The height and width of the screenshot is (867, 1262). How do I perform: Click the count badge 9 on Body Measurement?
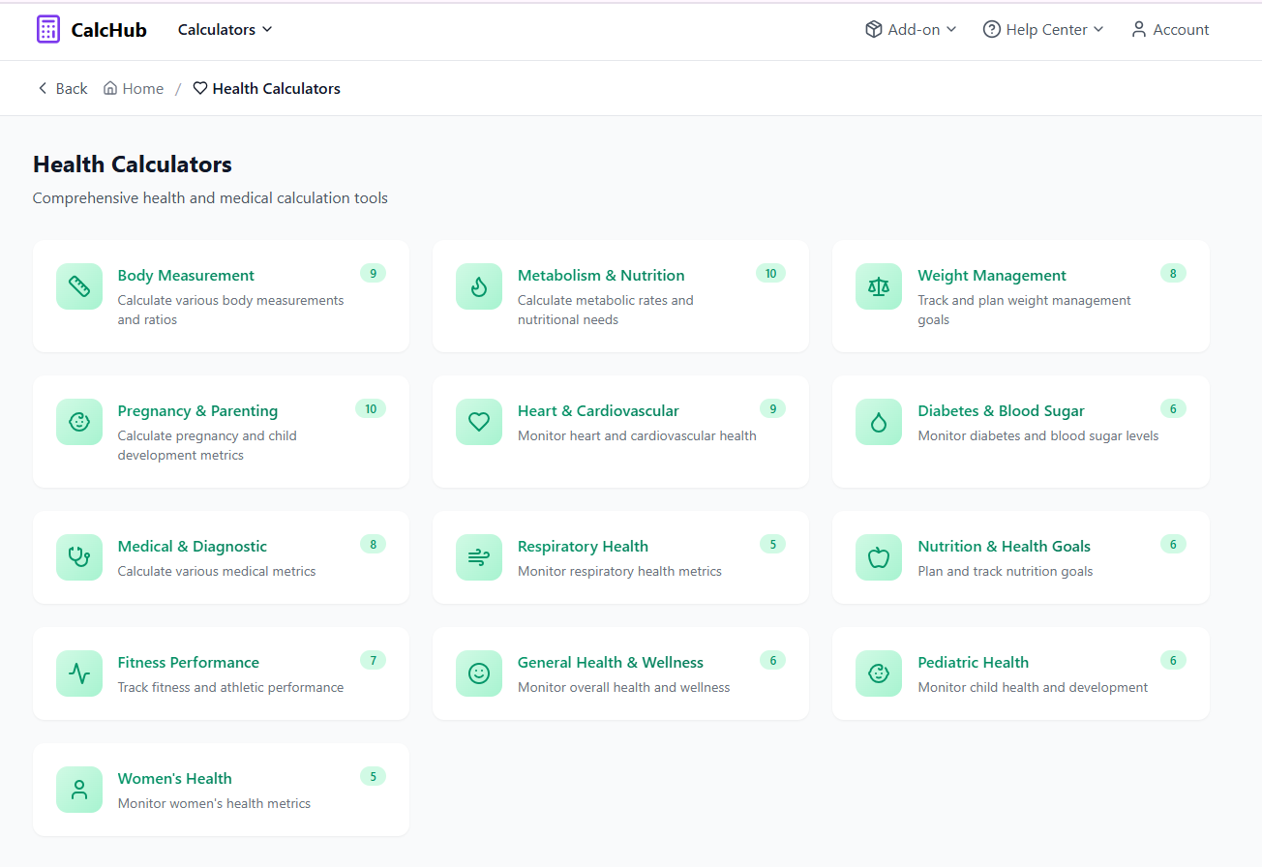(x=373, y=273)
